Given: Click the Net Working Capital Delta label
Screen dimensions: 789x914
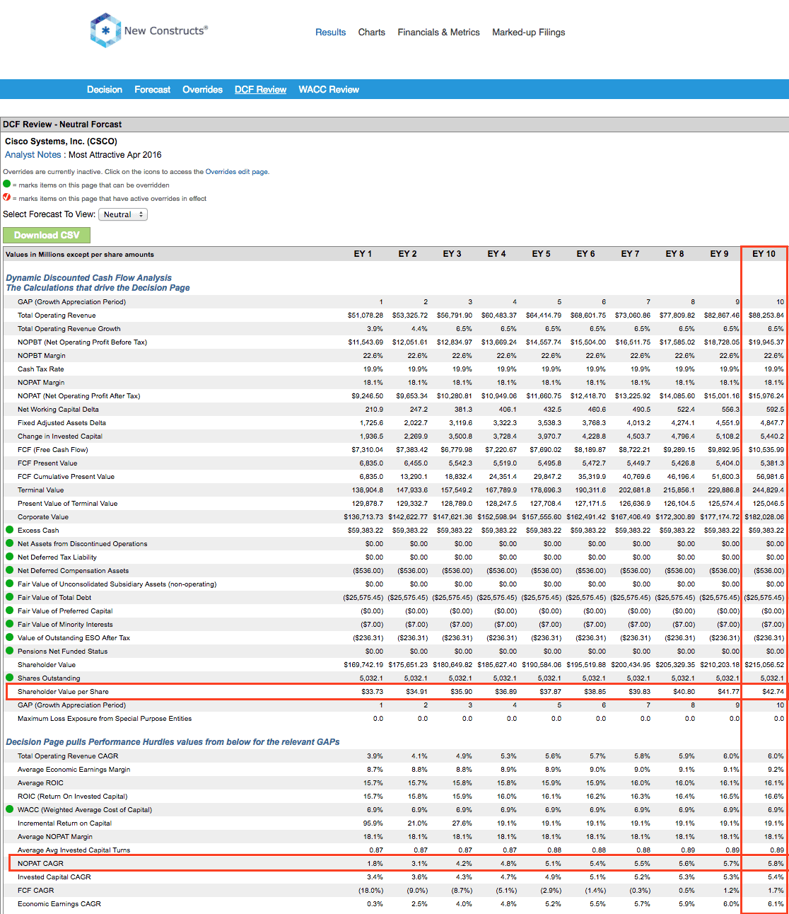Looking at the screenshot, I should coord(58,410).
